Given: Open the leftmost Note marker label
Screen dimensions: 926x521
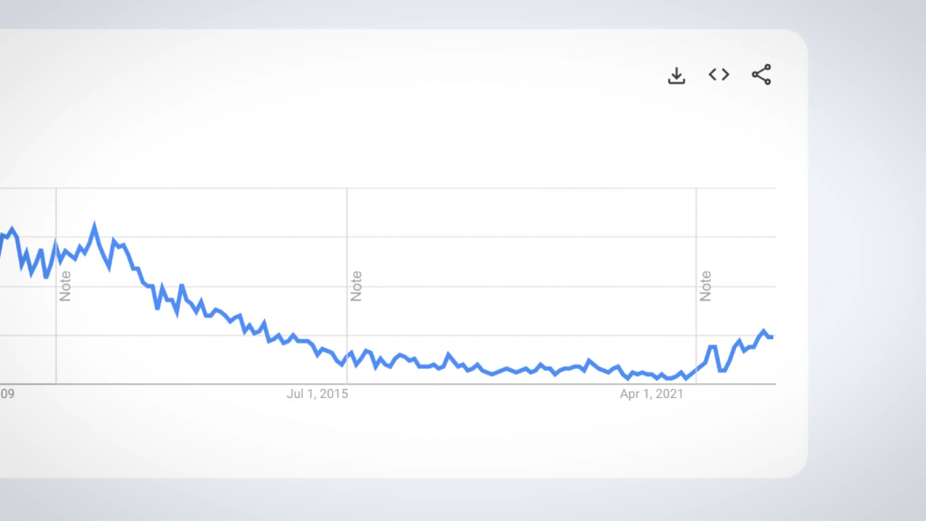Looking at the screenshot, I should coord(65,286).
